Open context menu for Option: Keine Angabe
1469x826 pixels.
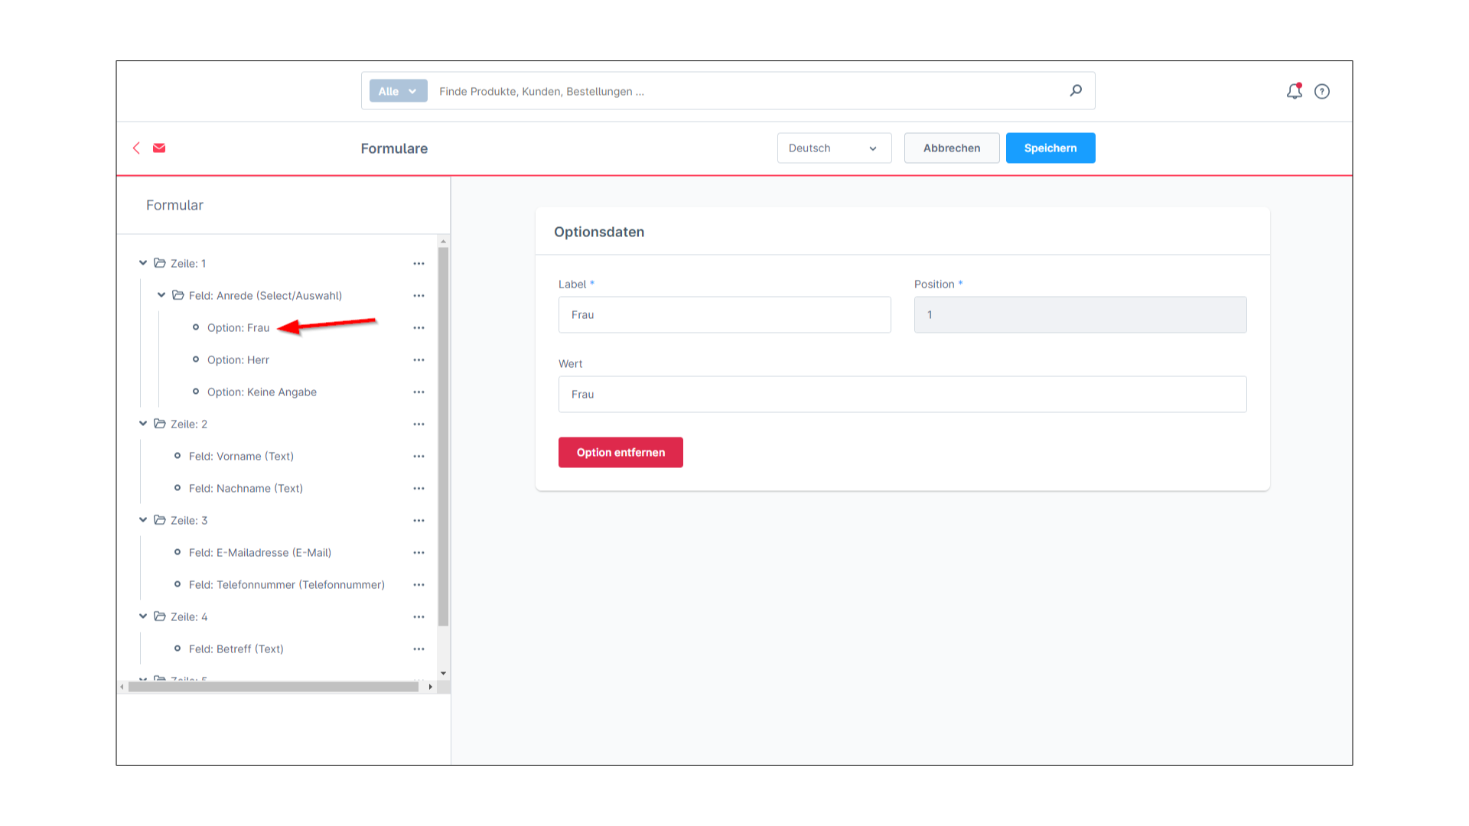[x=419, y=392]
